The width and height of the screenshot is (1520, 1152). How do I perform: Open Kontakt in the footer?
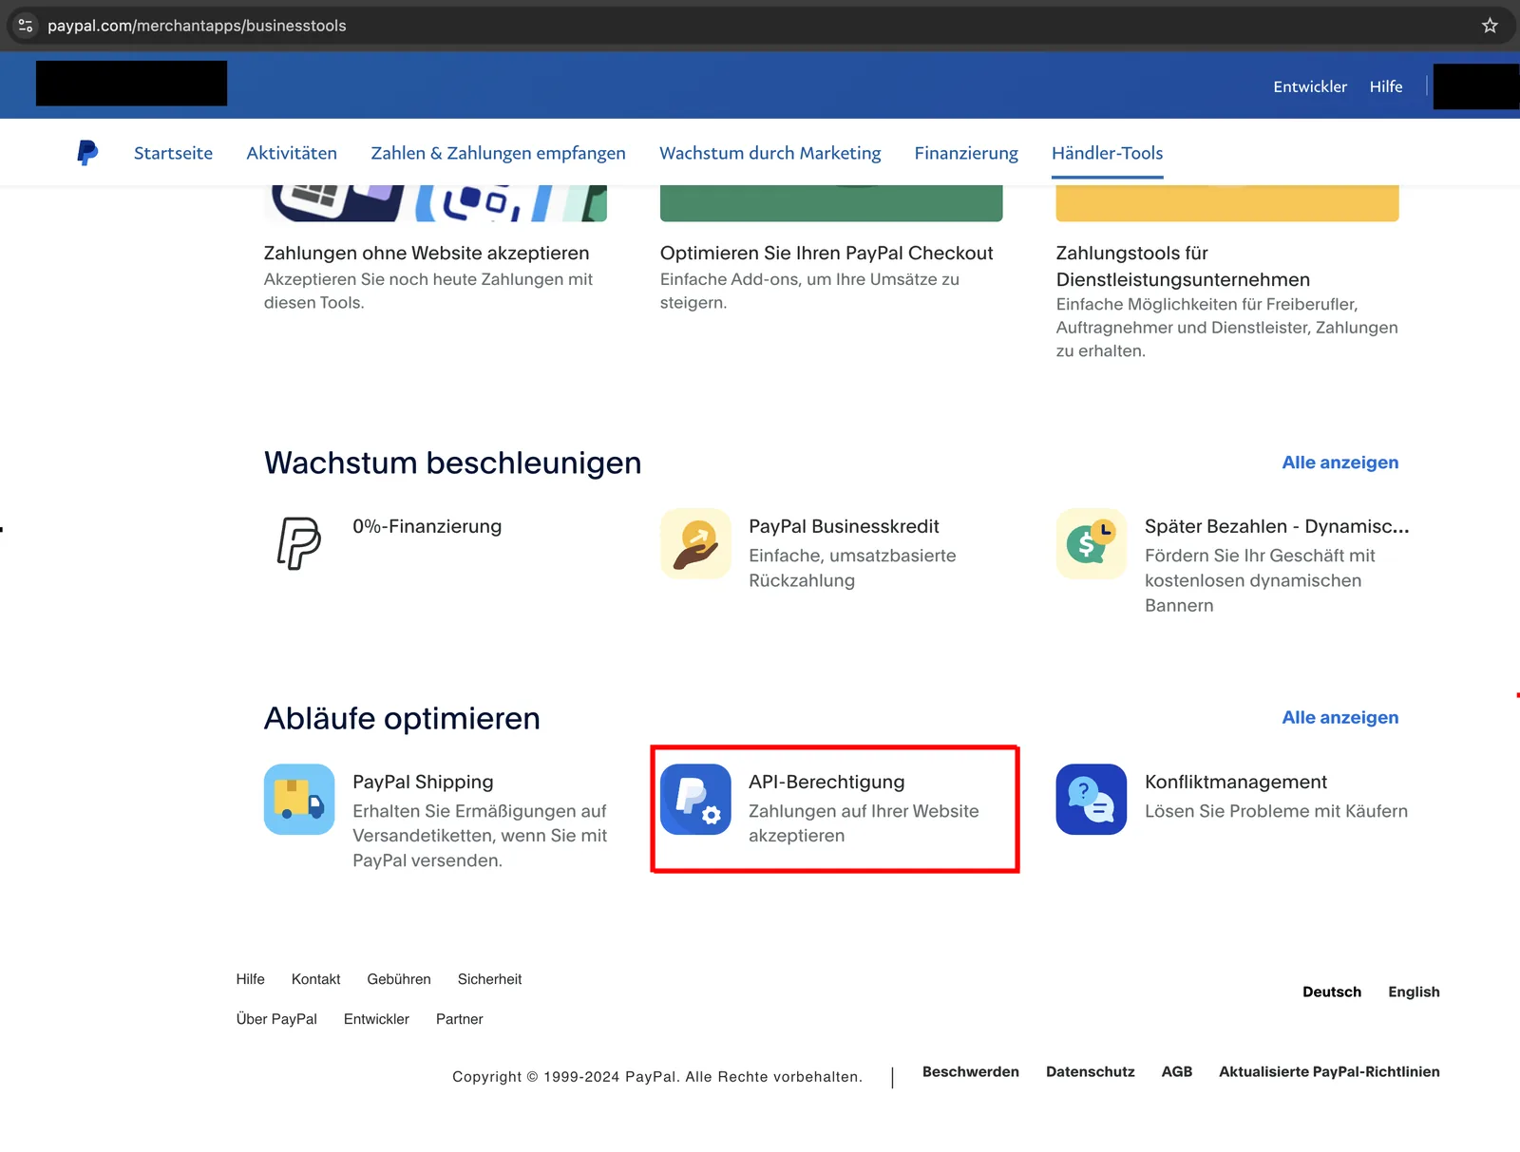[x=315, y=979]
